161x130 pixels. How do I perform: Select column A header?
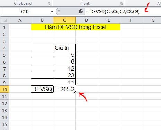[x=20, y=20]
